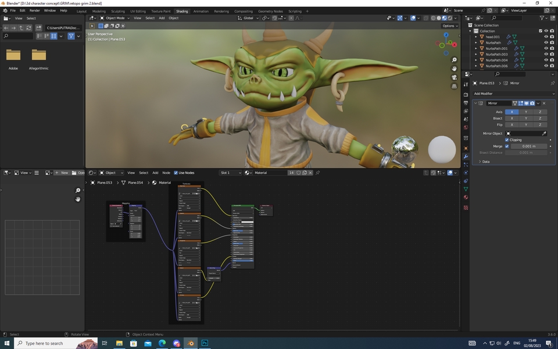Open the Tool properties tab icon
The height and width of the screenshot is (349, 558).
click(x=466, y=84)
